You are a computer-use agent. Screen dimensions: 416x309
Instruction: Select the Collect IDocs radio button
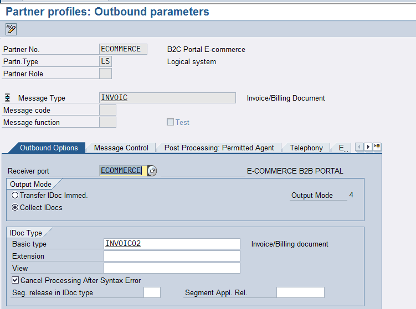coord(15,207)
